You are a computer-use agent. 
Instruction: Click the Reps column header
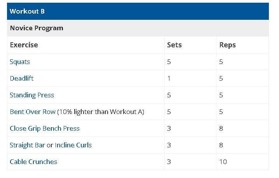228,45
